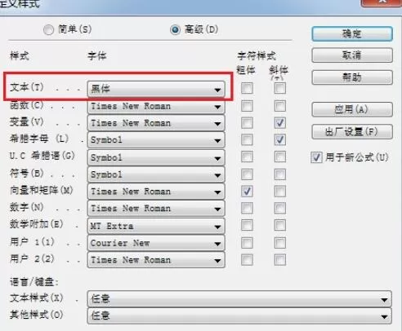The height and width of the screenshot is (331, 402).
Task: Enable bold for the U.C 希腊语(G) style
Action: (x=247, y=157)
